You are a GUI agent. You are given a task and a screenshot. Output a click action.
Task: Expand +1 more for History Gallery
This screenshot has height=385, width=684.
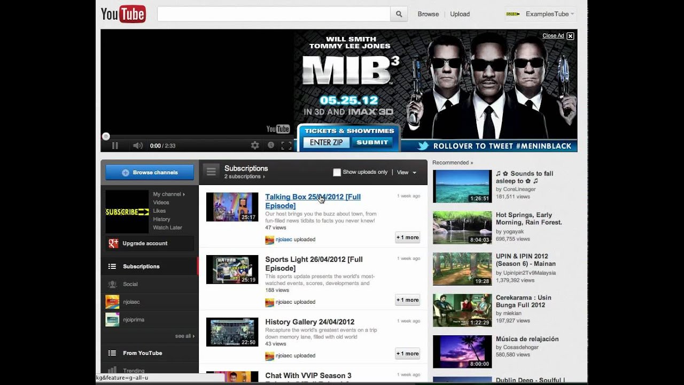(407, 353)
